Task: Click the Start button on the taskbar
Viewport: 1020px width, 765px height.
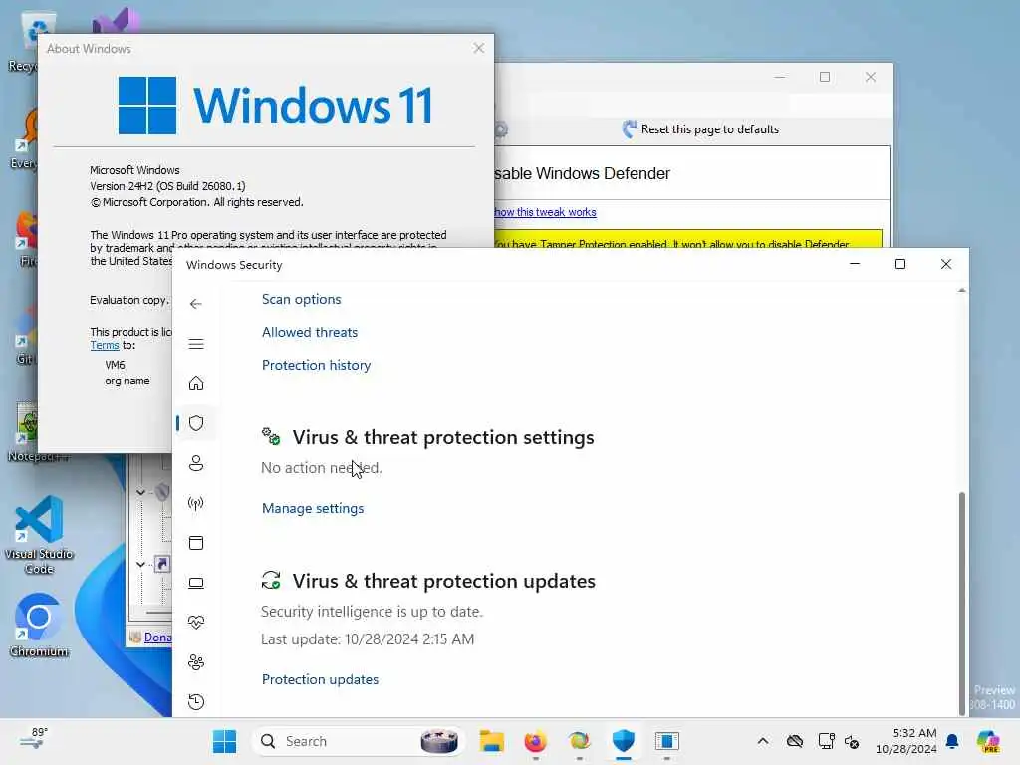Action: click(x=224, y=741)
